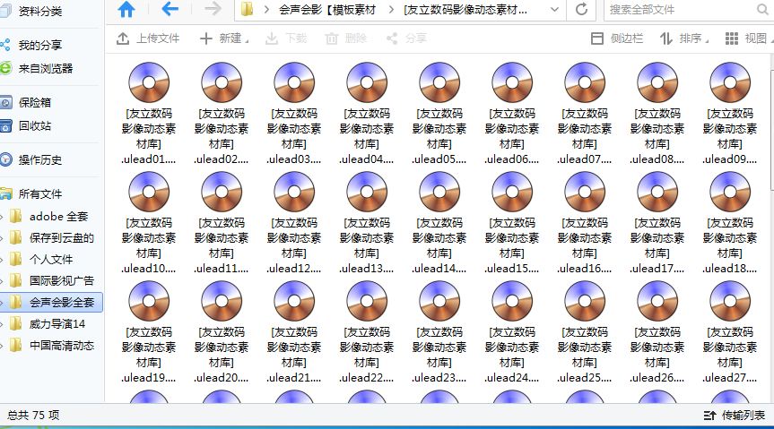The width and height of the screenshot is (774, 429).
Task: Select the ulead11 disc image file
Action: tap(222, 222)
